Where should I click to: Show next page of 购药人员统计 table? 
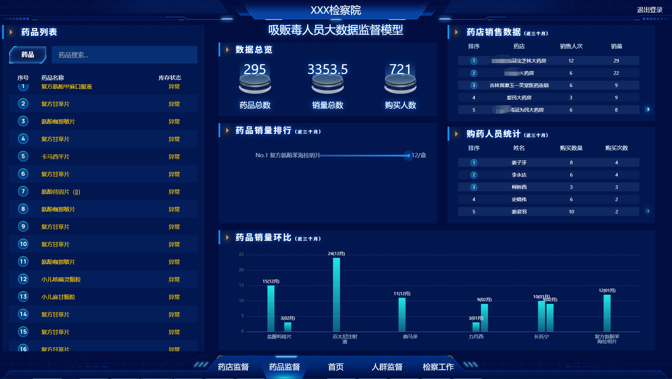point(648,211)
